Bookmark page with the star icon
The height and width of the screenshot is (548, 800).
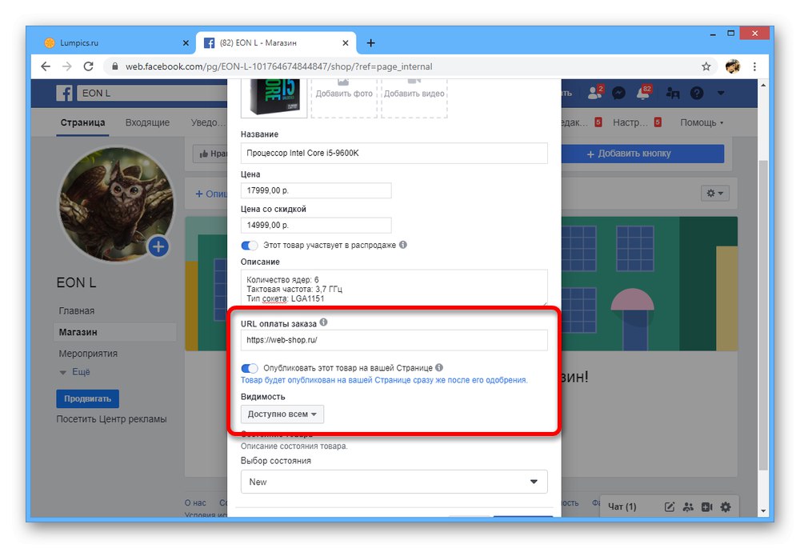point(706,66)
